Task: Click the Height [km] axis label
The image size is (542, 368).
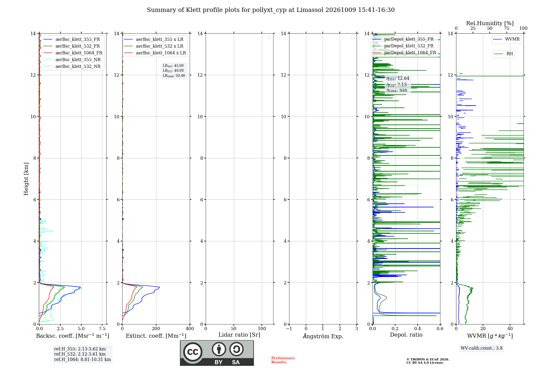Action: coord(26,179)
